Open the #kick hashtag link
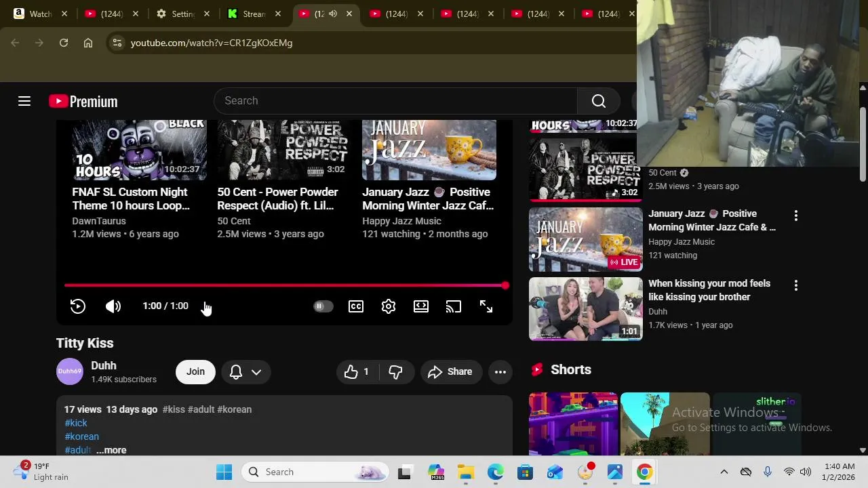The width and height of the screenshot is (868, 488). point(76,423)
